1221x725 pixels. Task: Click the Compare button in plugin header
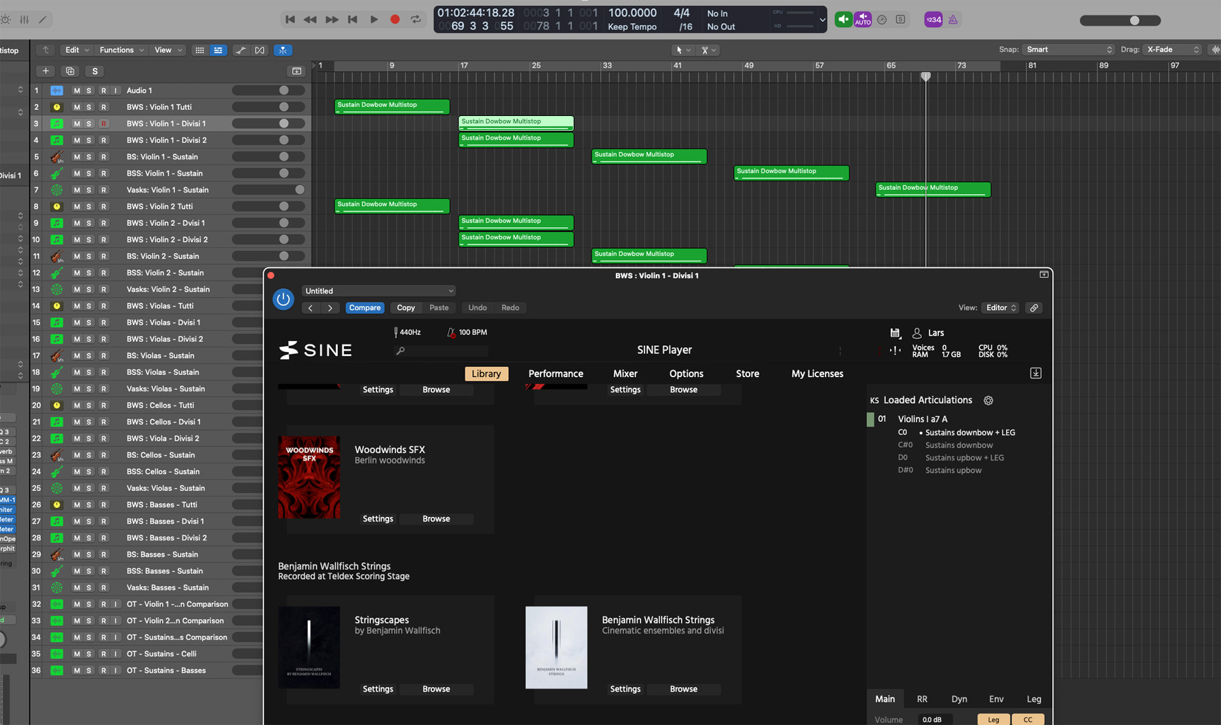(x=365, y=308)
